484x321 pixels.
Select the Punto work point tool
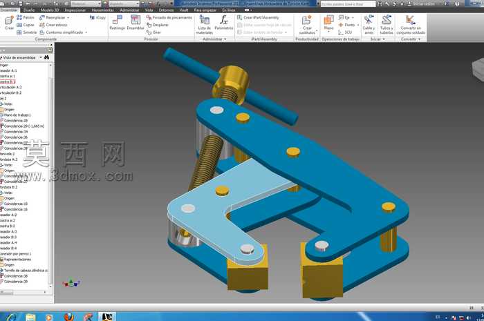pos(346,25)
